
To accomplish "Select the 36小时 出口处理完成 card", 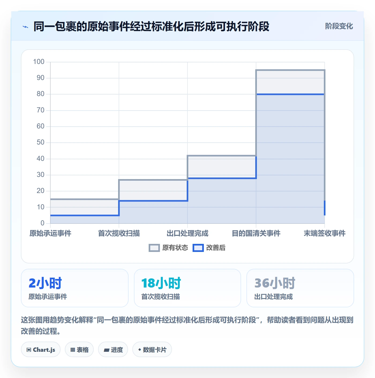I will click(x=300, y=288).
